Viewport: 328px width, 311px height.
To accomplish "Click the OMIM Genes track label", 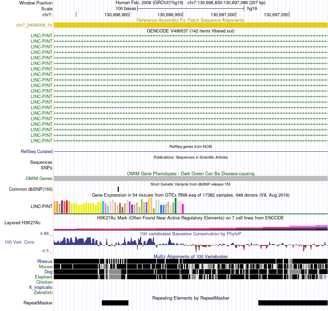I will [x=39, y=178].
